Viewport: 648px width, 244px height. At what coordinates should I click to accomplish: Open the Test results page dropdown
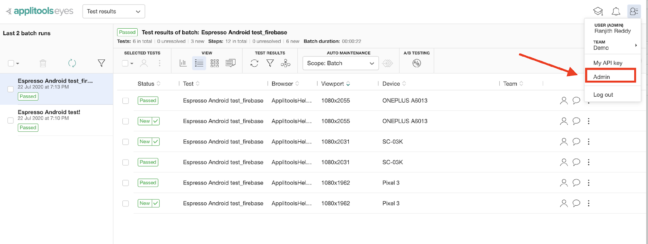click(113, 11)
